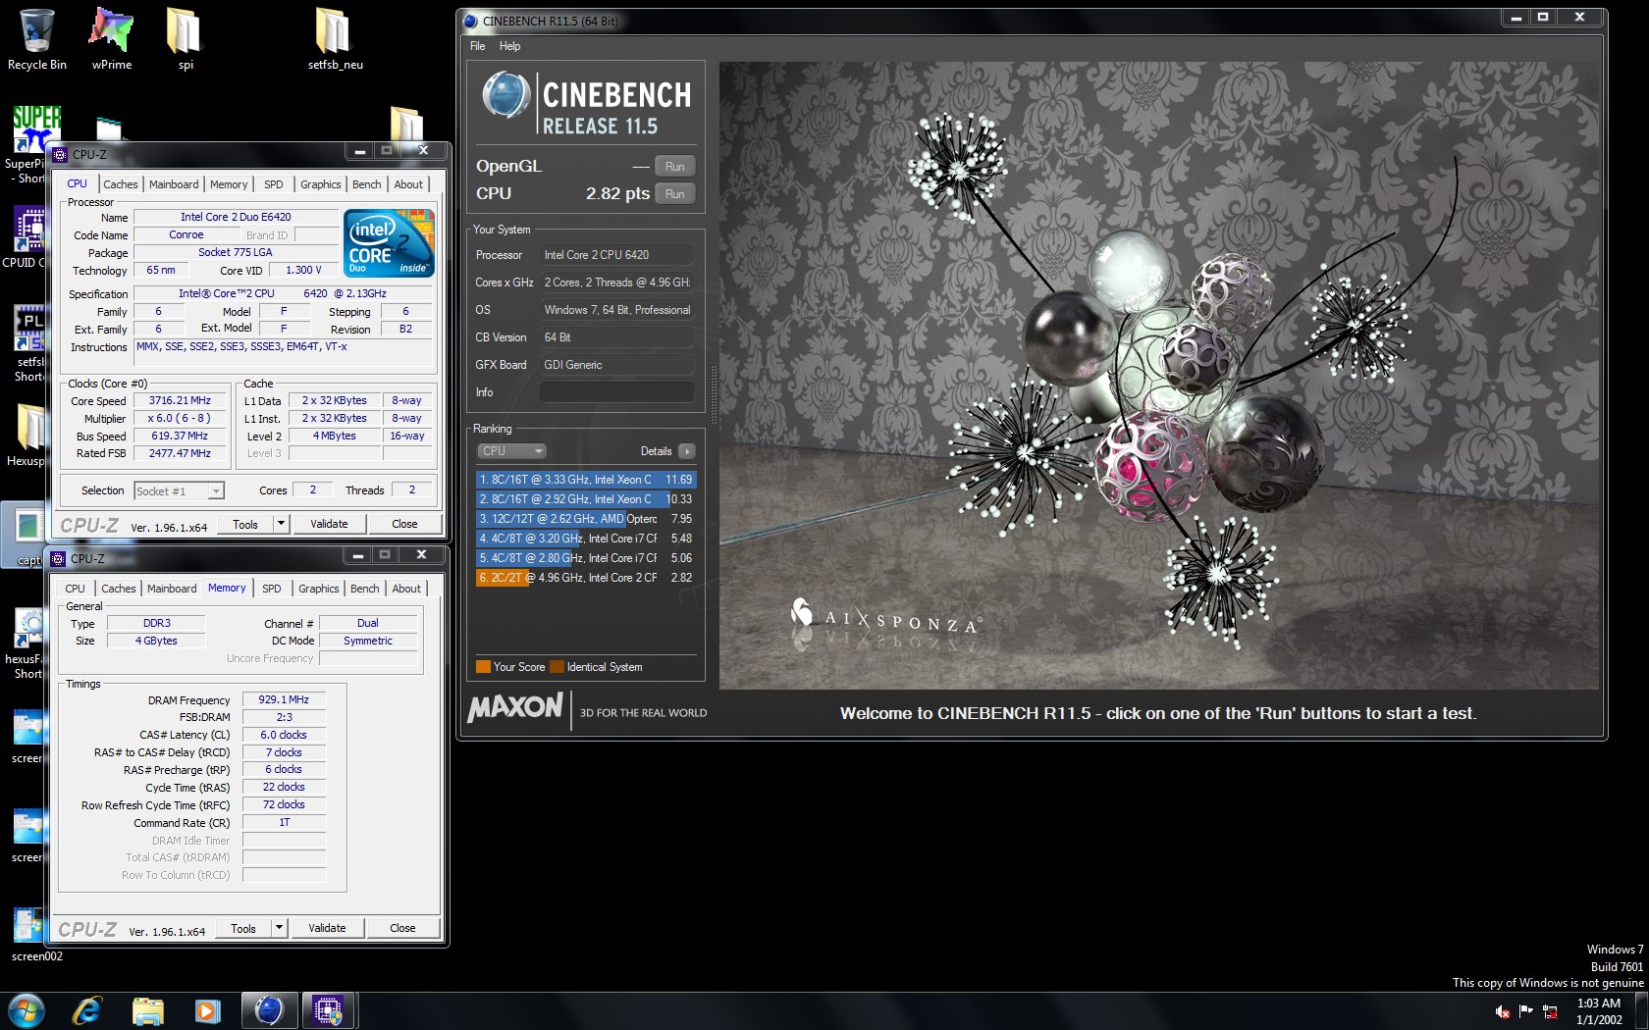1649x1030 pixels.
Task: Switch to Memory tab in upper CPU-Z
Action: [x=229, y=184]
